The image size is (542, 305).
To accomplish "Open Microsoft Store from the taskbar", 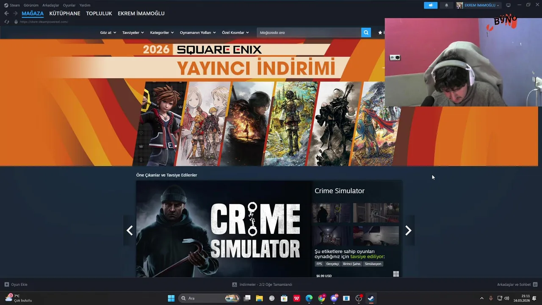I will [x=284, y=298].
